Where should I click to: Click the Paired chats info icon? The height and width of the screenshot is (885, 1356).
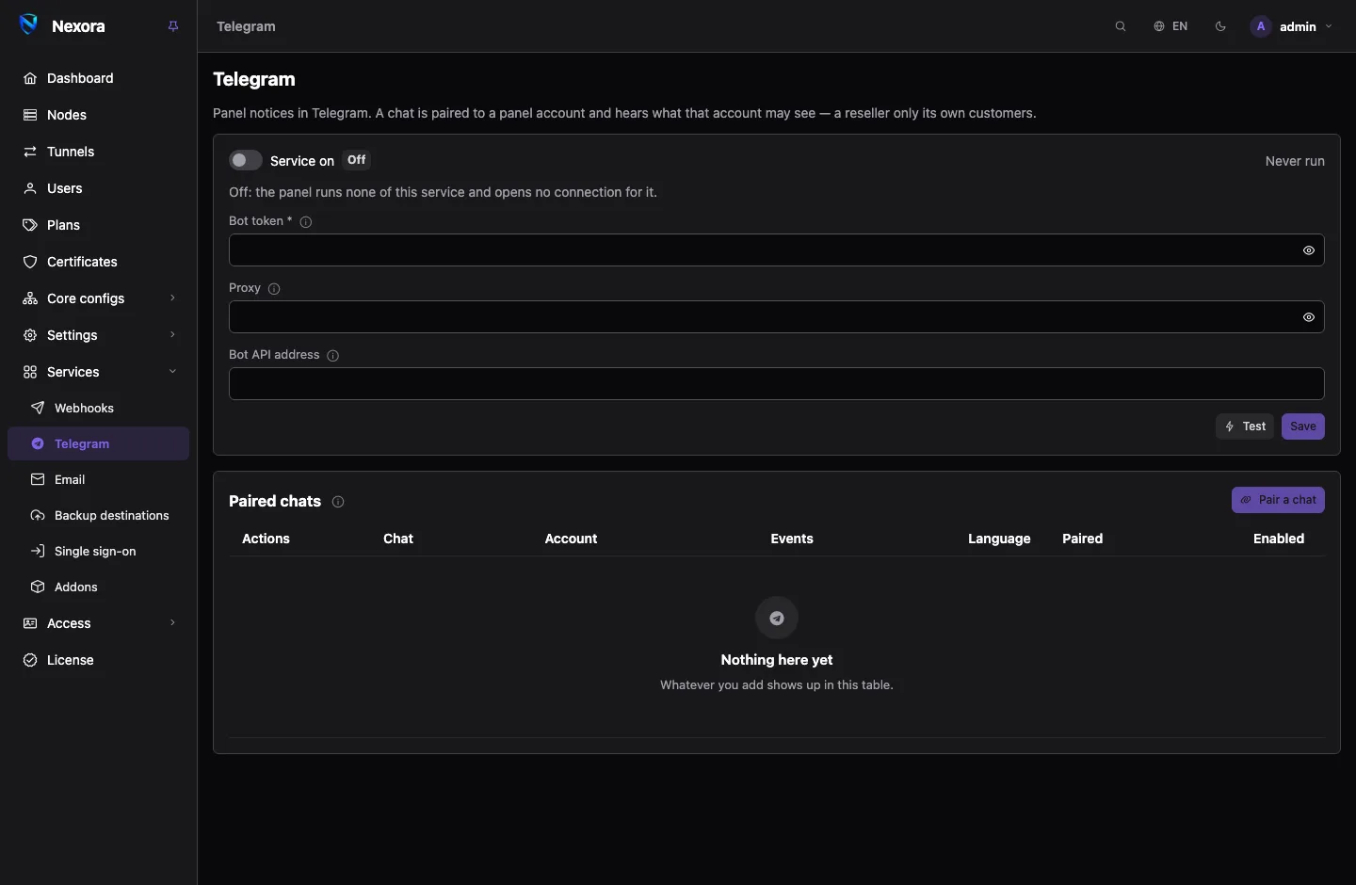tap(338, 502)
